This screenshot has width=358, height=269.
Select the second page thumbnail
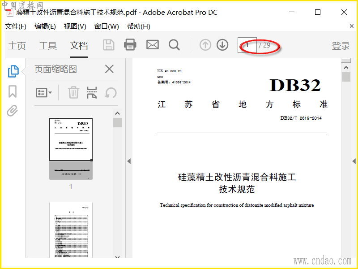71,230
